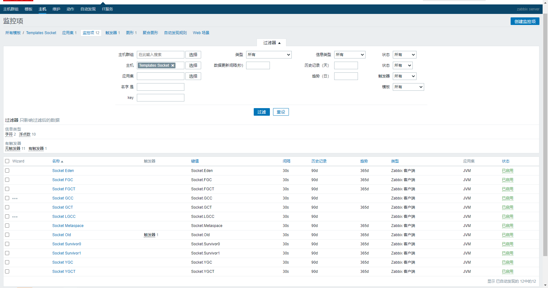Check the Socket Eden row checkbox

pos(7,171)
